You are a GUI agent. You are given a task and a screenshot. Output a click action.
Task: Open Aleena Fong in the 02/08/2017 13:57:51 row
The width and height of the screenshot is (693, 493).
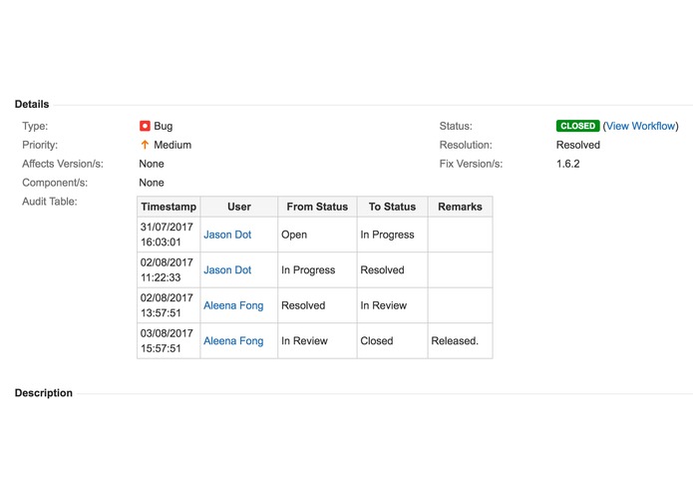coord(233,305)
